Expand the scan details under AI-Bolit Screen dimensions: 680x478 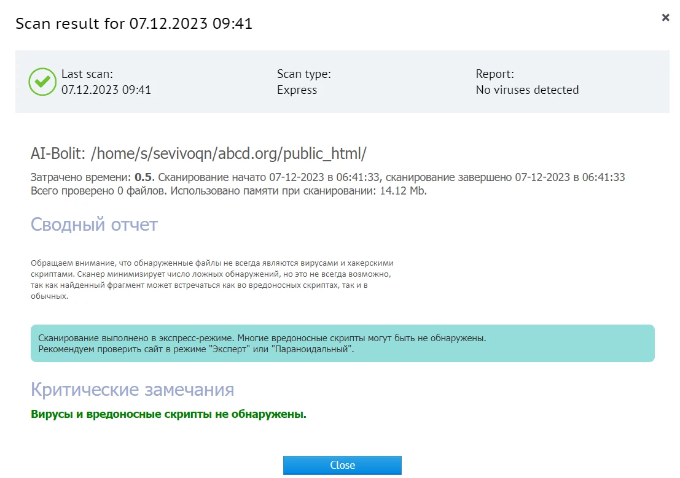(198, 153)
